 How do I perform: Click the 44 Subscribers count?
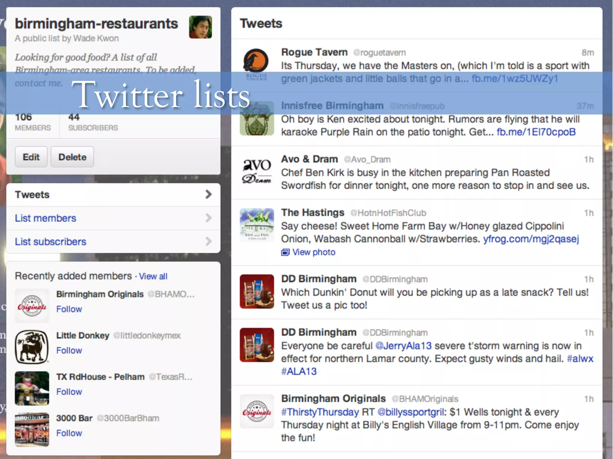pyautogui.click(x=93, y=123)
